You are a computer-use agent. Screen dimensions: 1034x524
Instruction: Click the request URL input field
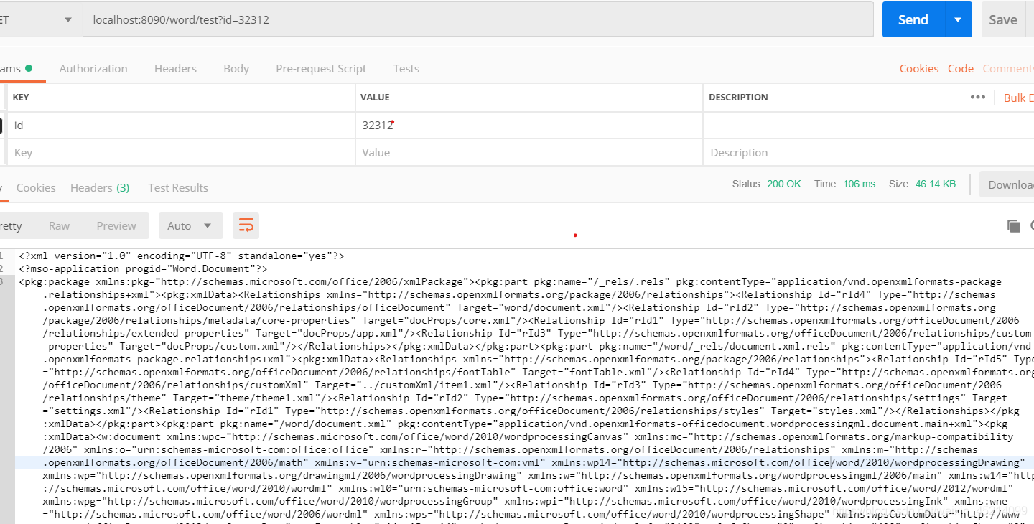(478, 19)
